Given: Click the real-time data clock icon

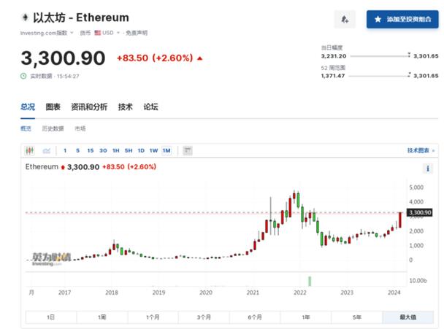Looking at the screenshot, I should pos(24,76).
